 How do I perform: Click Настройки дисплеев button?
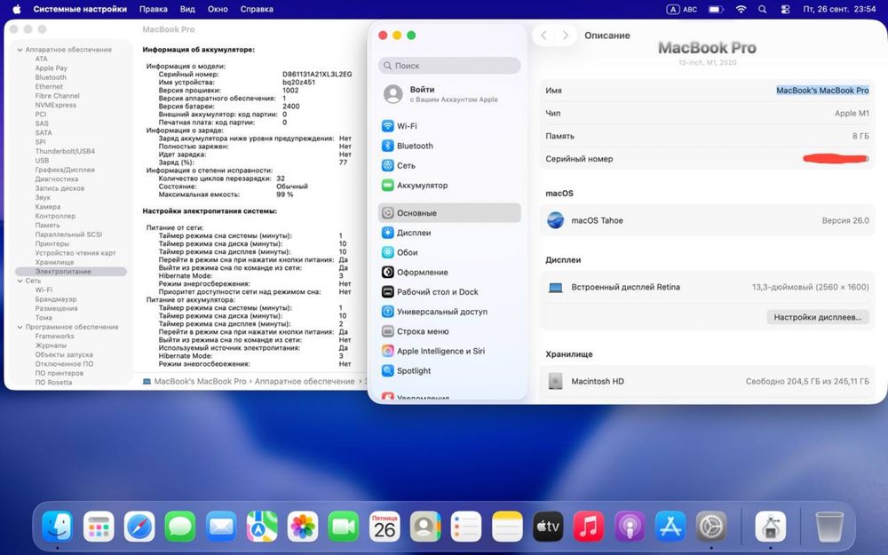tap(817, 317)
